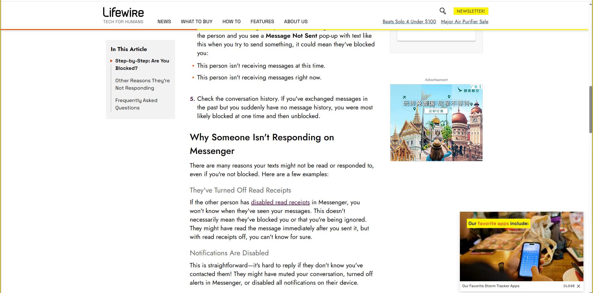Viewport: 593px width, 293px height.
Task: Click the yellow NEWSLETTER! button
Action: coord(471,11)
